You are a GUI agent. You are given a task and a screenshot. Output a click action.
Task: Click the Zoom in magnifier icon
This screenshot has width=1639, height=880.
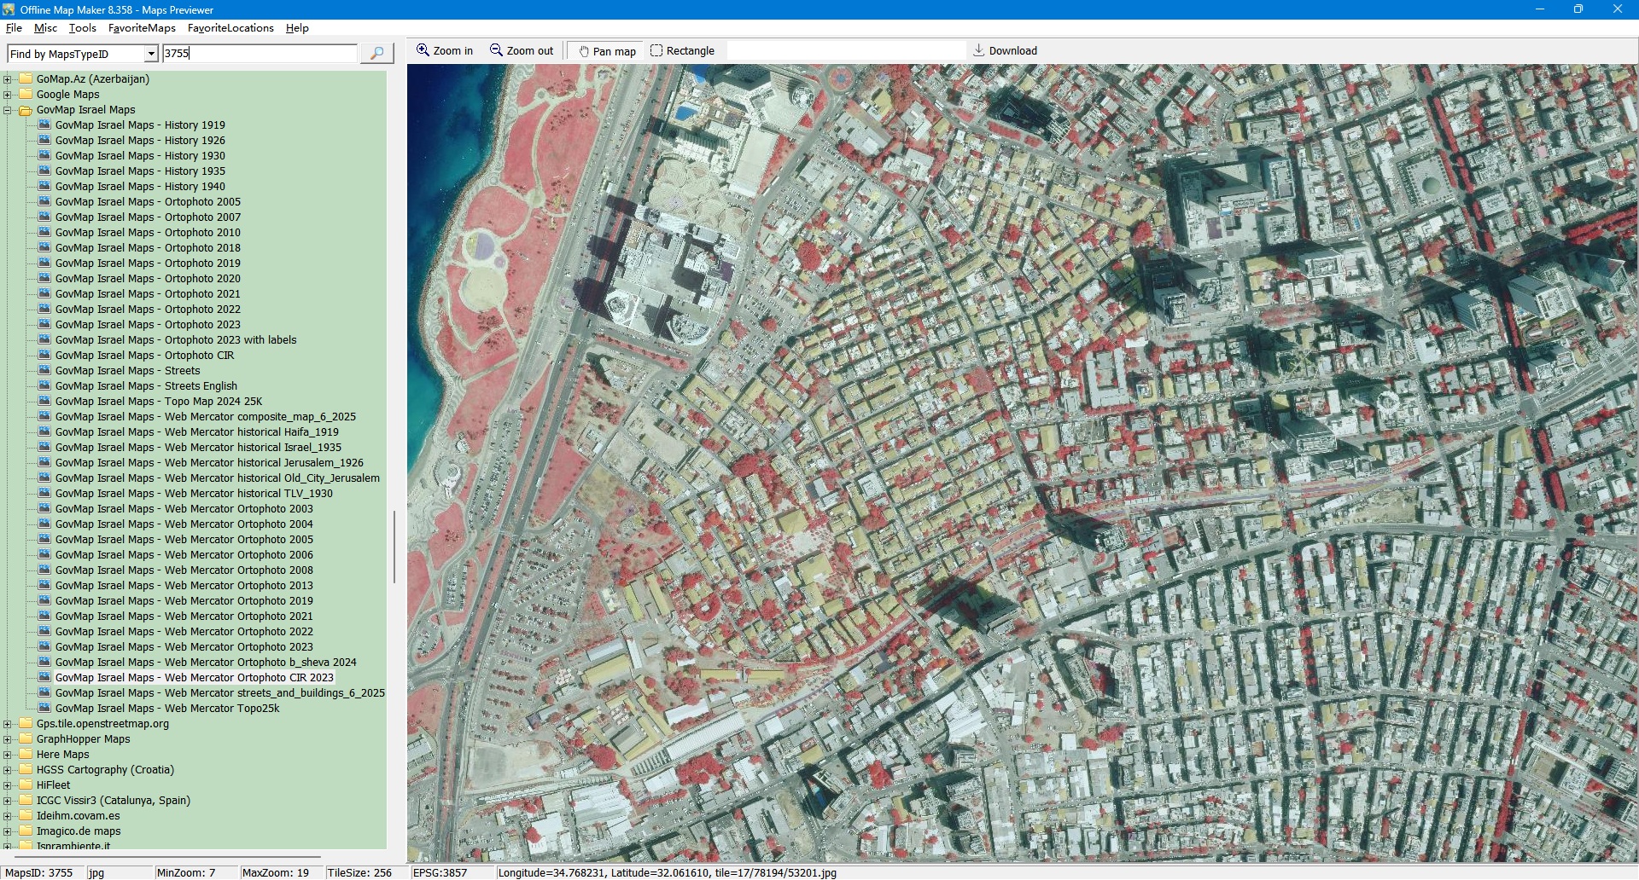coord(423,50)
